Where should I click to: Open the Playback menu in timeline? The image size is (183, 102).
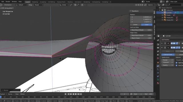click(3, 94)
